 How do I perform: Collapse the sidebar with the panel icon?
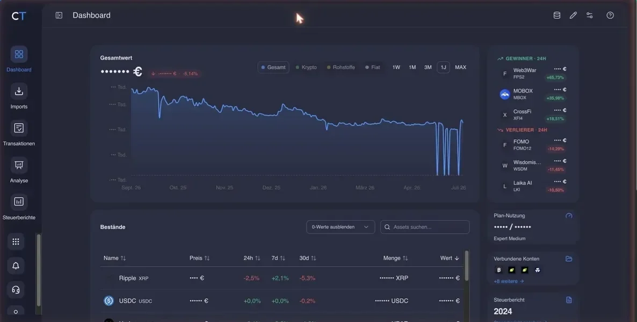point(59,16)
